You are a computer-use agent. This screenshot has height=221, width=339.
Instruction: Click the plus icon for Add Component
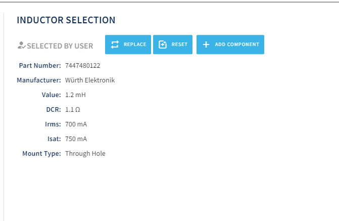[x=206, y=45]
